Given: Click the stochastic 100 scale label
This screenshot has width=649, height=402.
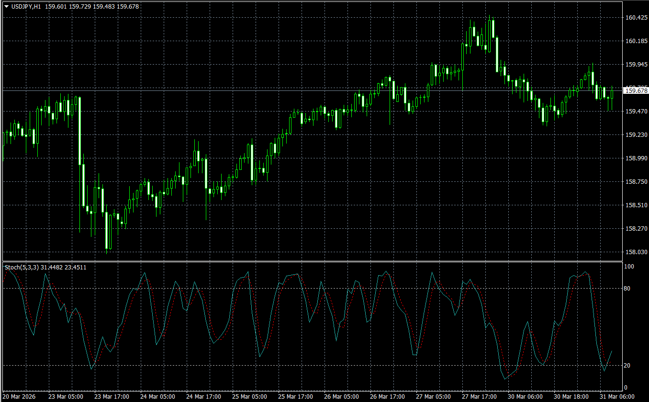Looking at the screenshot, I should coord(630,267).
